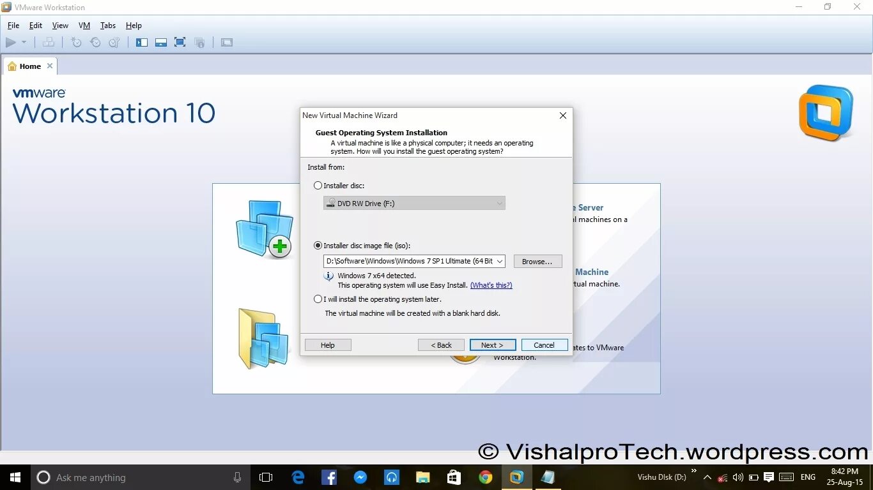Open Google Chrome from taskbar
Viewport: 873px width, 490px height.
(486, 477)
